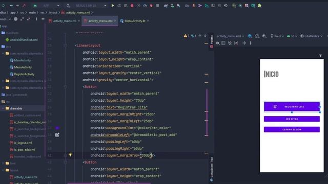Open the Pixel device preview dropdown
328x184 pixels.
[277, 36]
